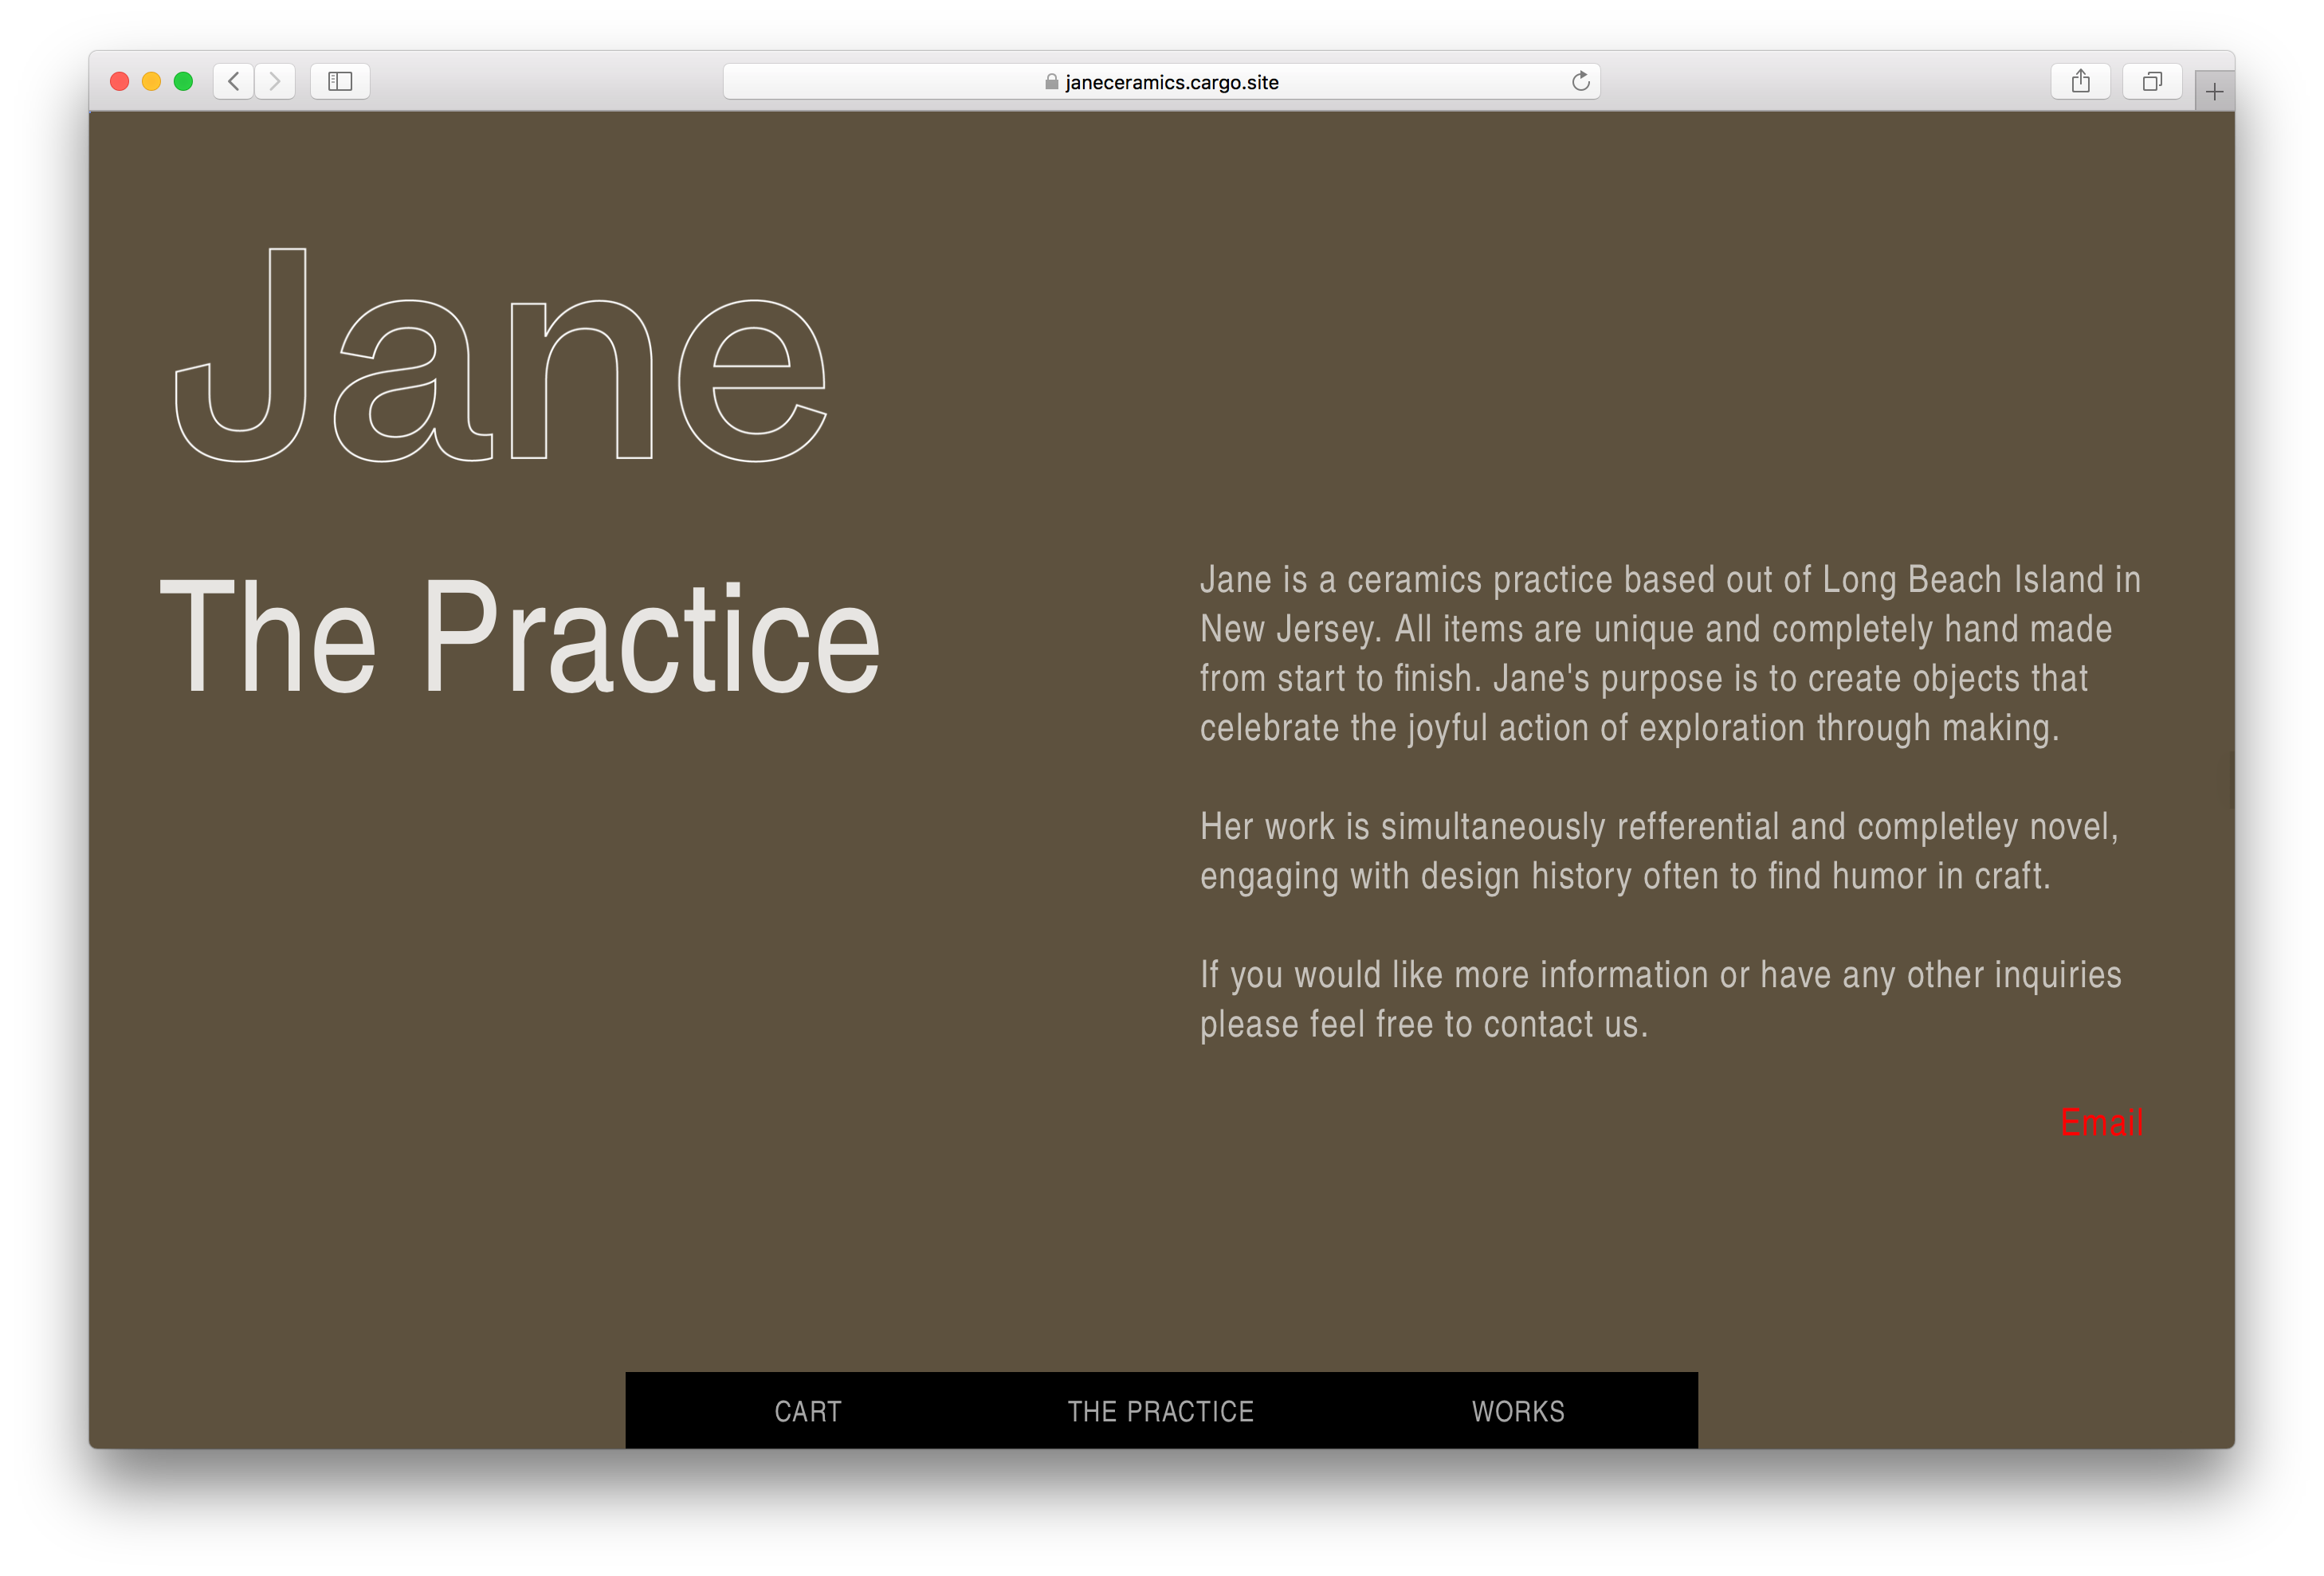
Task: Click the green fullscreen window button
Action: click(183, 81)
